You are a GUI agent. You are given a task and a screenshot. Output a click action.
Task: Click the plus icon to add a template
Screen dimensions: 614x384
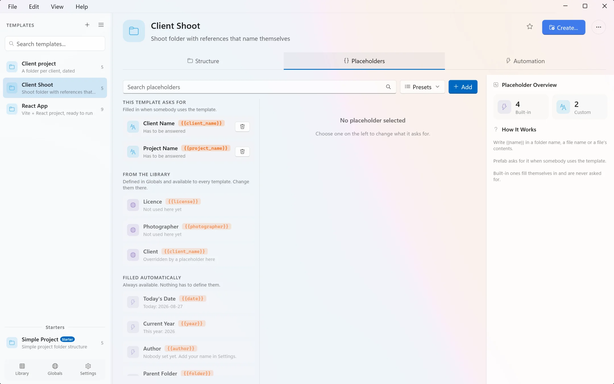[x=87, y=25]
